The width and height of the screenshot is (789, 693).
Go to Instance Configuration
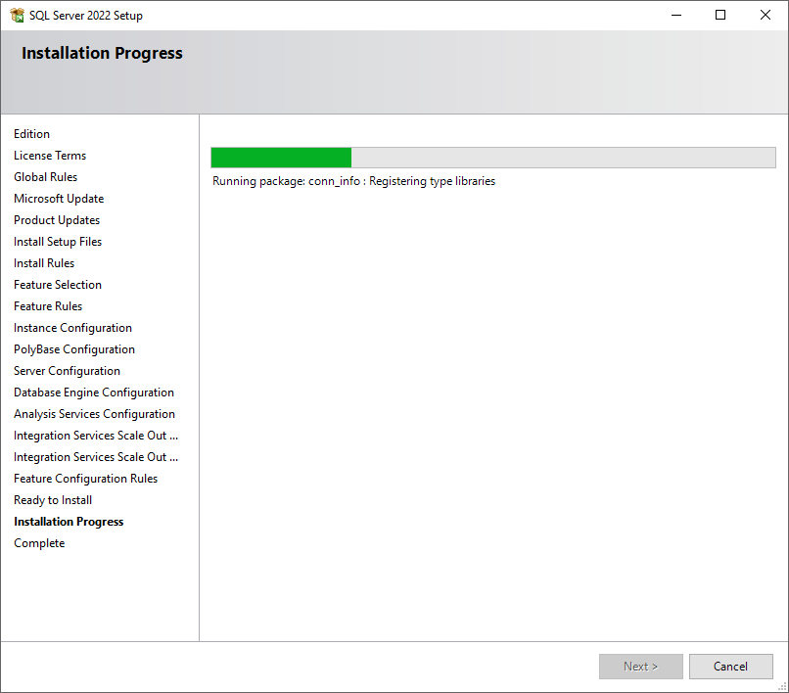(x=72, y=327)
